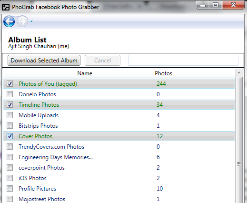The width and height of the screenshot is (247, 203).
Task: Click the PhoGrab app icon in title bar
Action: click(6, 7)
